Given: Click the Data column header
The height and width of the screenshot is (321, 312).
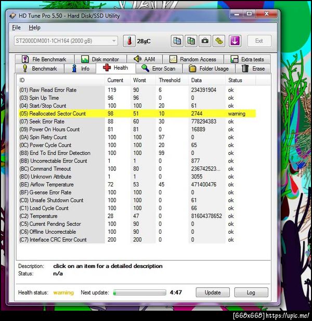Looking at the screenshot, I should click(x=207, y=80).
